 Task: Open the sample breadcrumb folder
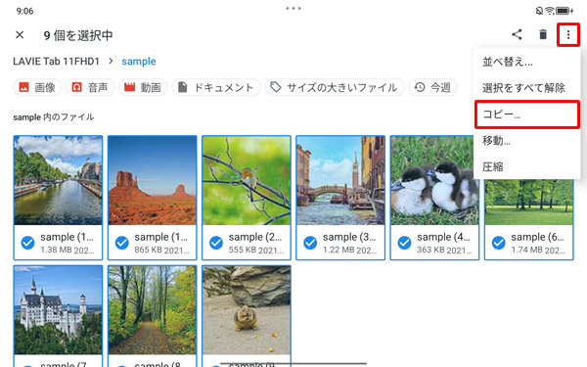pos(139,62)
